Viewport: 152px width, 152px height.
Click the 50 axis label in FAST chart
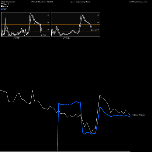[48, 22]
